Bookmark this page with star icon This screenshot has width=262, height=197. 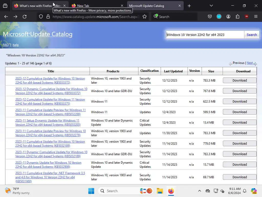click(145, 17)
